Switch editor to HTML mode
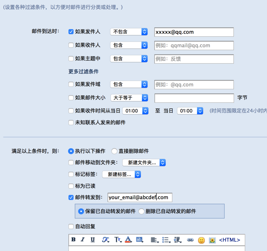Screen dimensions: 267x251 (230, 240)
